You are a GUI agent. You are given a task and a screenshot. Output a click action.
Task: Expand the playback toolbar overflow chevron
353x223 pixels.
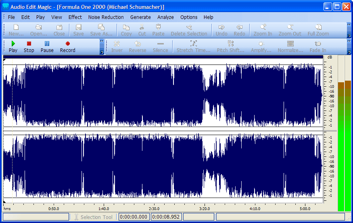point(102,41)
